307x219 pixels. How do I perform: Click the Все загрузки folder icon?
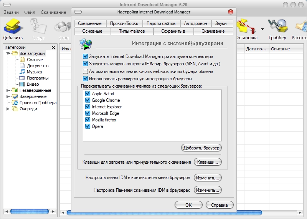click(x=15, y=53)
